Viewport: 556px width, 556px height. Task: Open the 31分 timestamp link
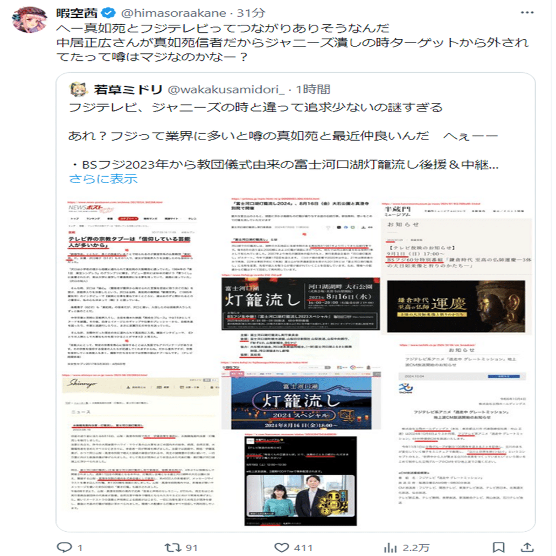(x=251, y=13)
